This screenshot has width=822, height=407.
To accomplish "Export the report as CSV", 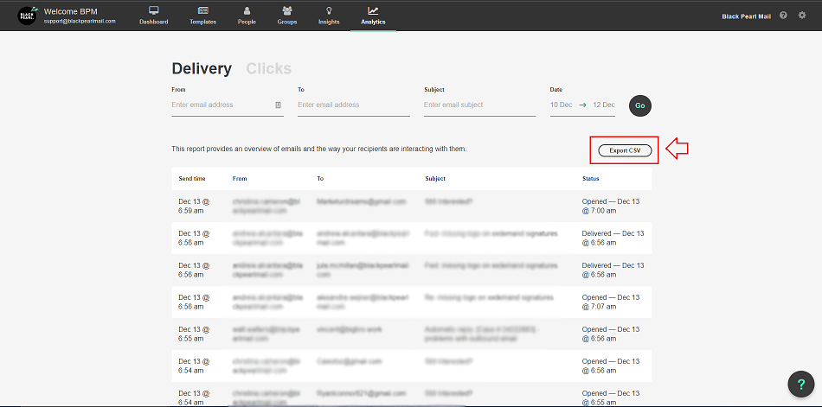I will point(624,150).
